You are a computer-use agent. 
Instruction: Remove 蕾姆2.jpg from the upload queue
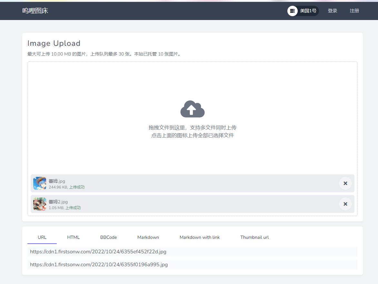coord(345,204)
